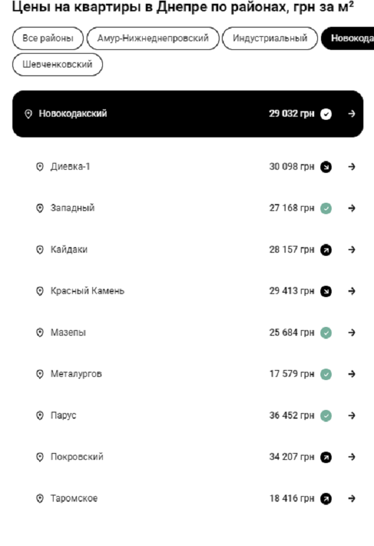Click the white check icon in Новокодакский header

(326, 114)
